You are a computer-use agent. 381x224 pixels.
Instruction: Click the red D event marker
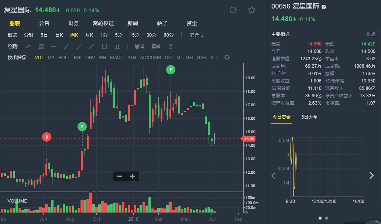[47, 137]
